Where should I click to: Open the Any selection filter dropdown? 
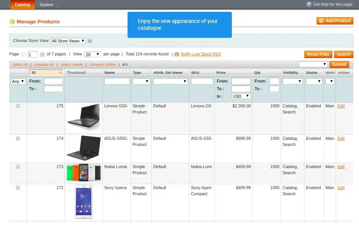(18, 81)
